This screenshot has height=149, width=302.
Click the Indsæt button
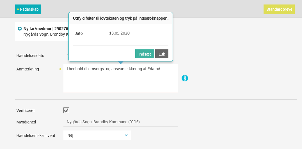(x=145, y=54)
